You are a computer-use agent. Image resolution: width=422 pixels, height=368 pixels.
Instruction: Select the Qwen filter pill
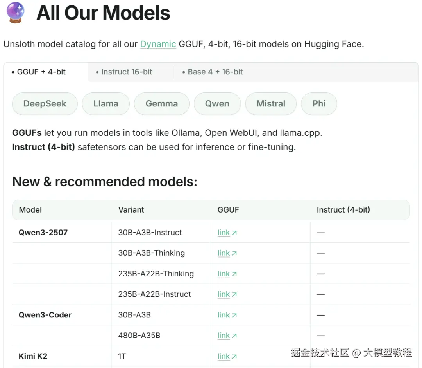217,103
